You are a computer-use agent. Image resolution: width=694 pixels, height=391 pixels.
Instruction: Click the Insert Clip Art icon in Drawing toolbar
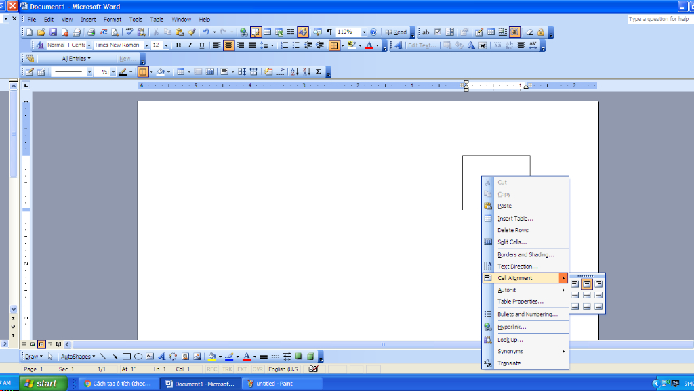point(186,356)
